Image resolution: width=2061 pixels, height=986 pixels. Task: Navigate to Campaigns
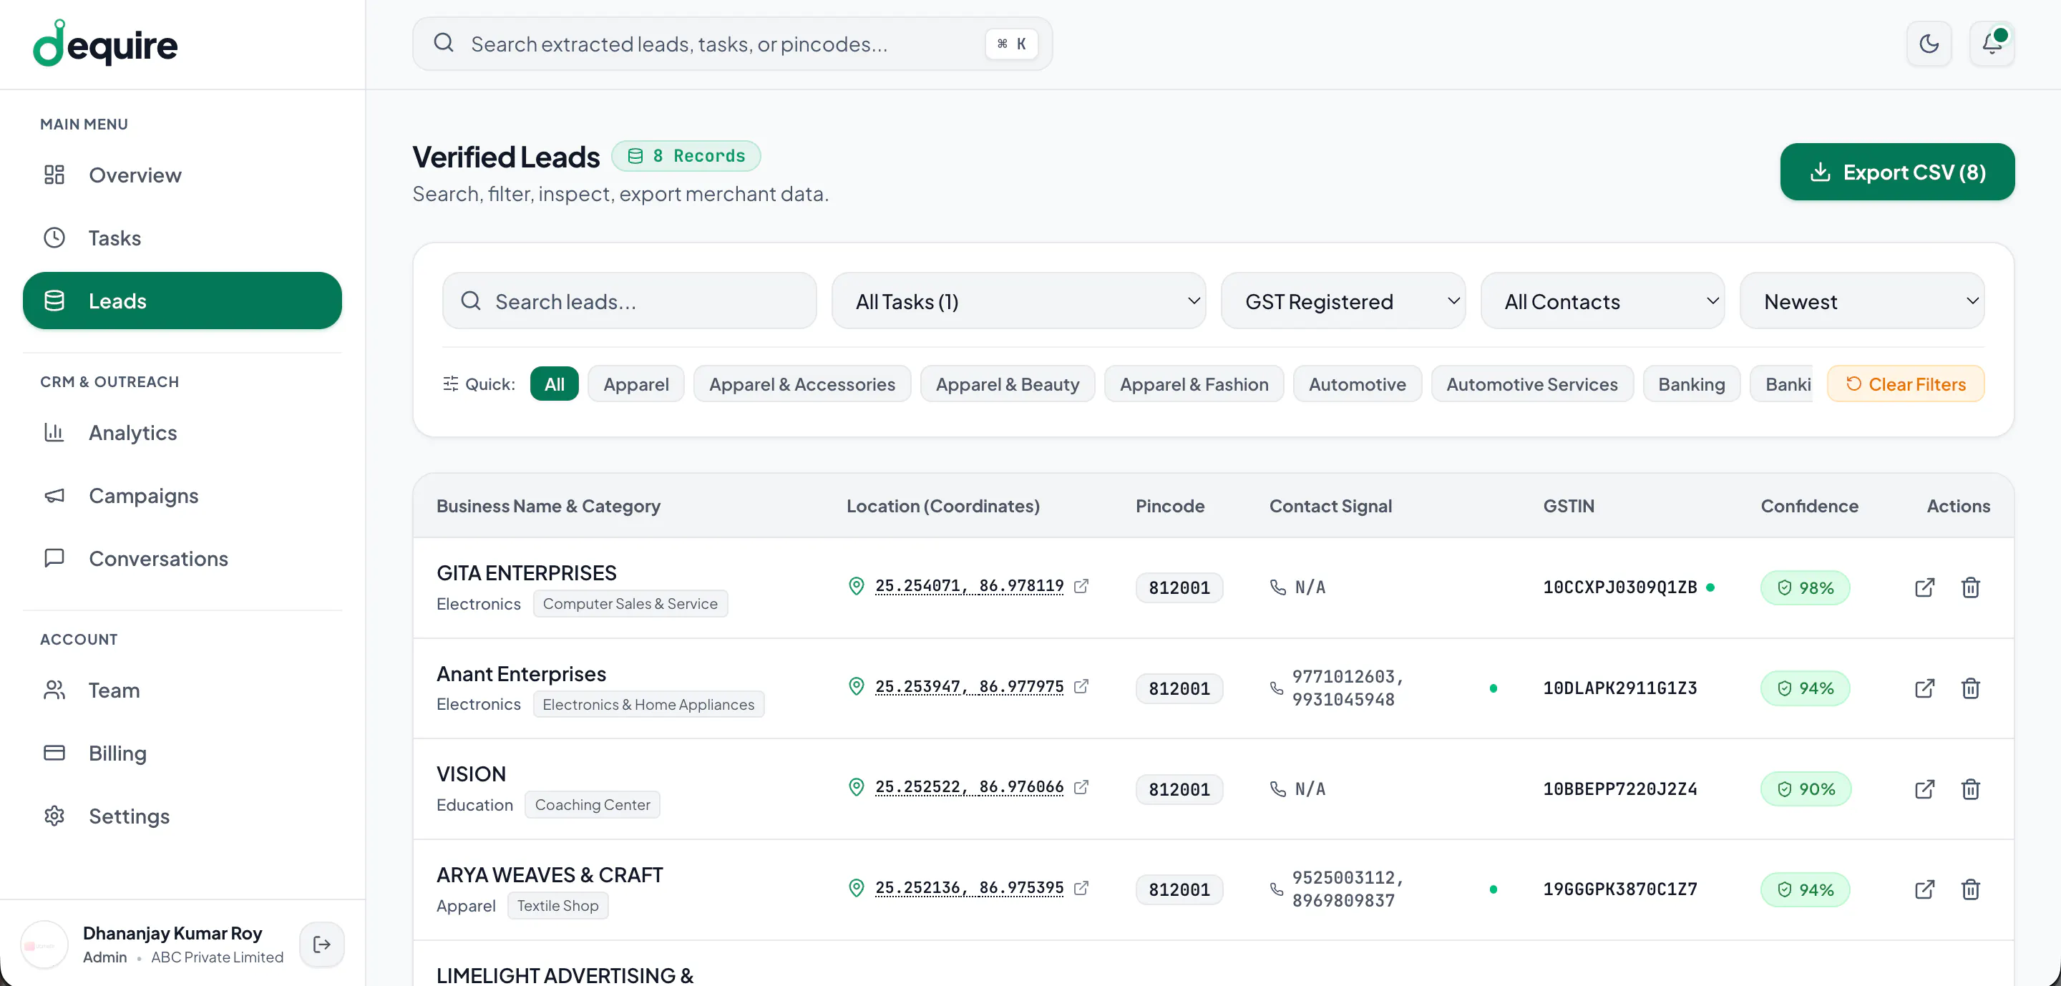tap(182, 496)
